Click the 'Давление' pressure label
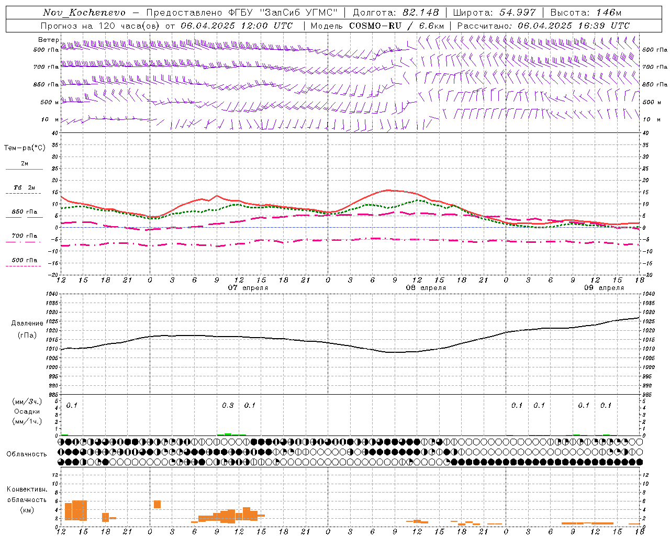The height and width of the screenshot is (536, 670). (x=27, y=323)
